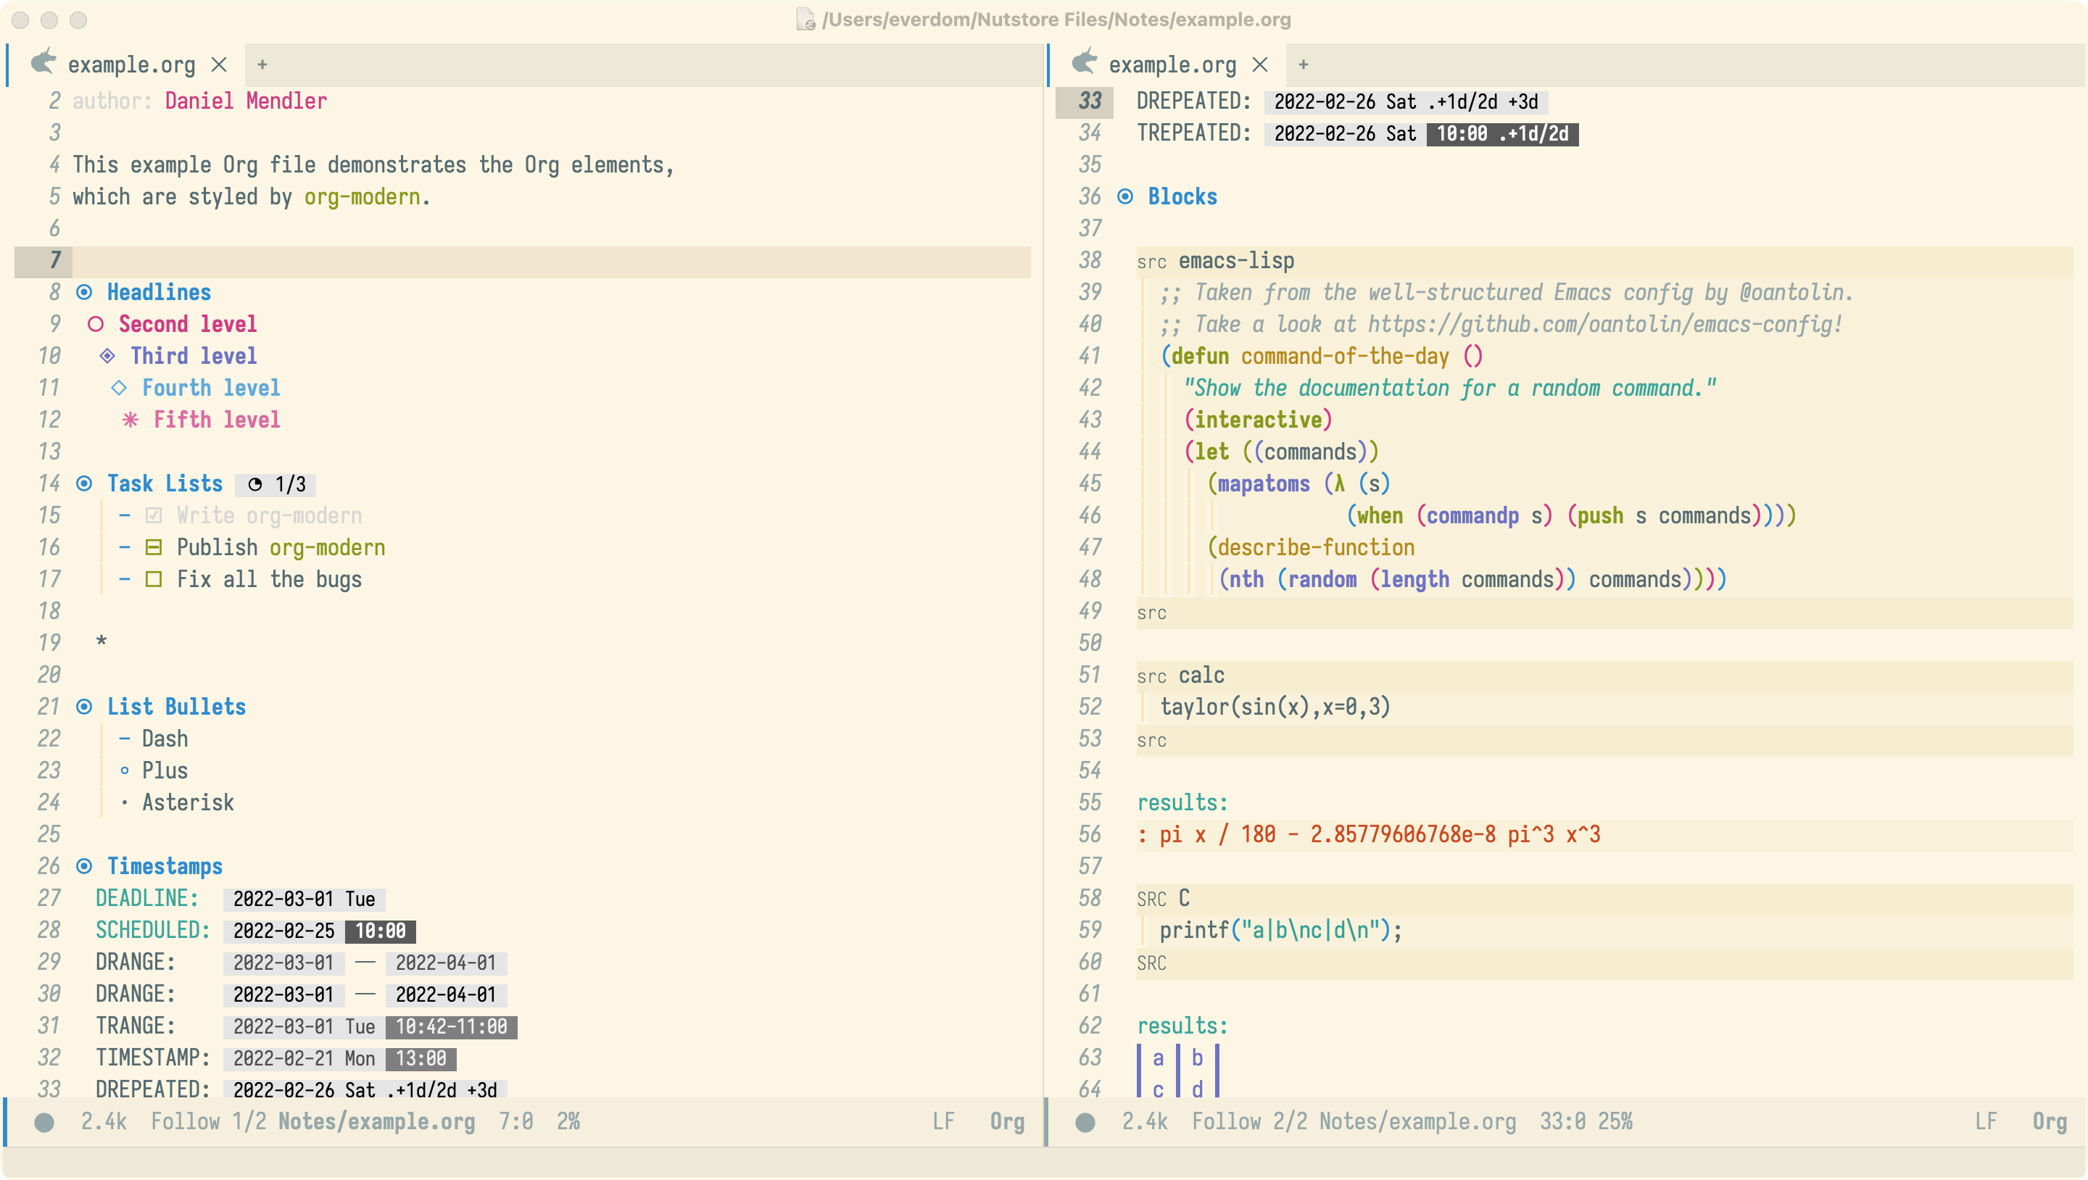Open org-modern link in line 5

362,197
